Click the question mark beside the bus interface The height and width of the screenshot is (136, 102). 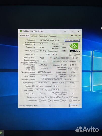(79, 61)
